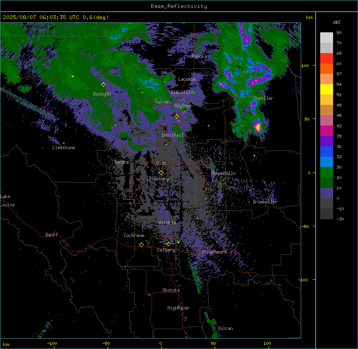Image resolution: width=358 pixels, height=349 pixels.
Task: Click the Base_Reflectivity title
Action: pyautogui.click(x=179, y=6)
